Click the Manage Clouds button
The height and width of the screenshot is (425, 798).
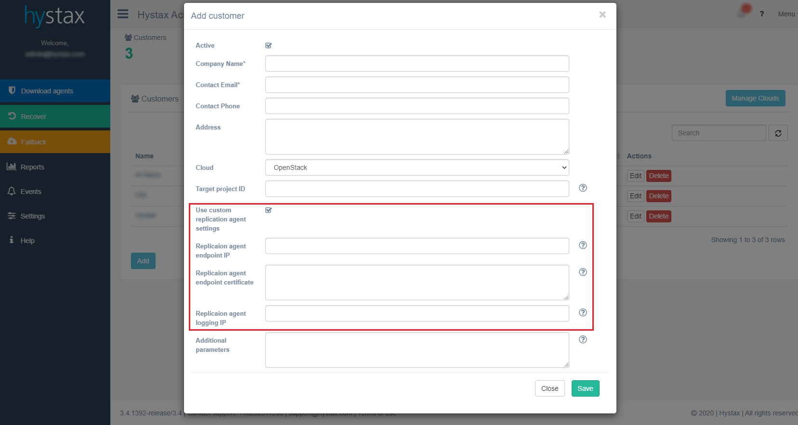click(755, 98)
